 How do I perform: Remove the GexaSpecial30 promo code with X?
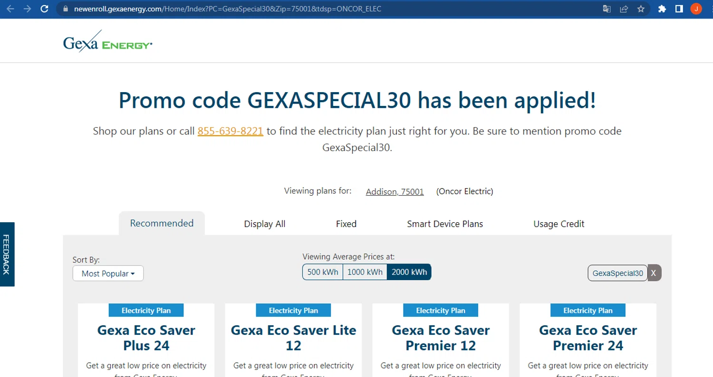pos(654,273)
